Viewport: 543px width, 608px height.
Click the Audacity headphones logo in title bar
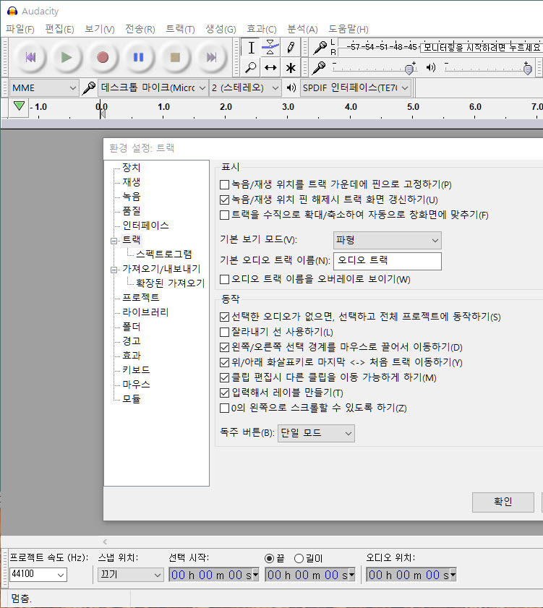12,12
